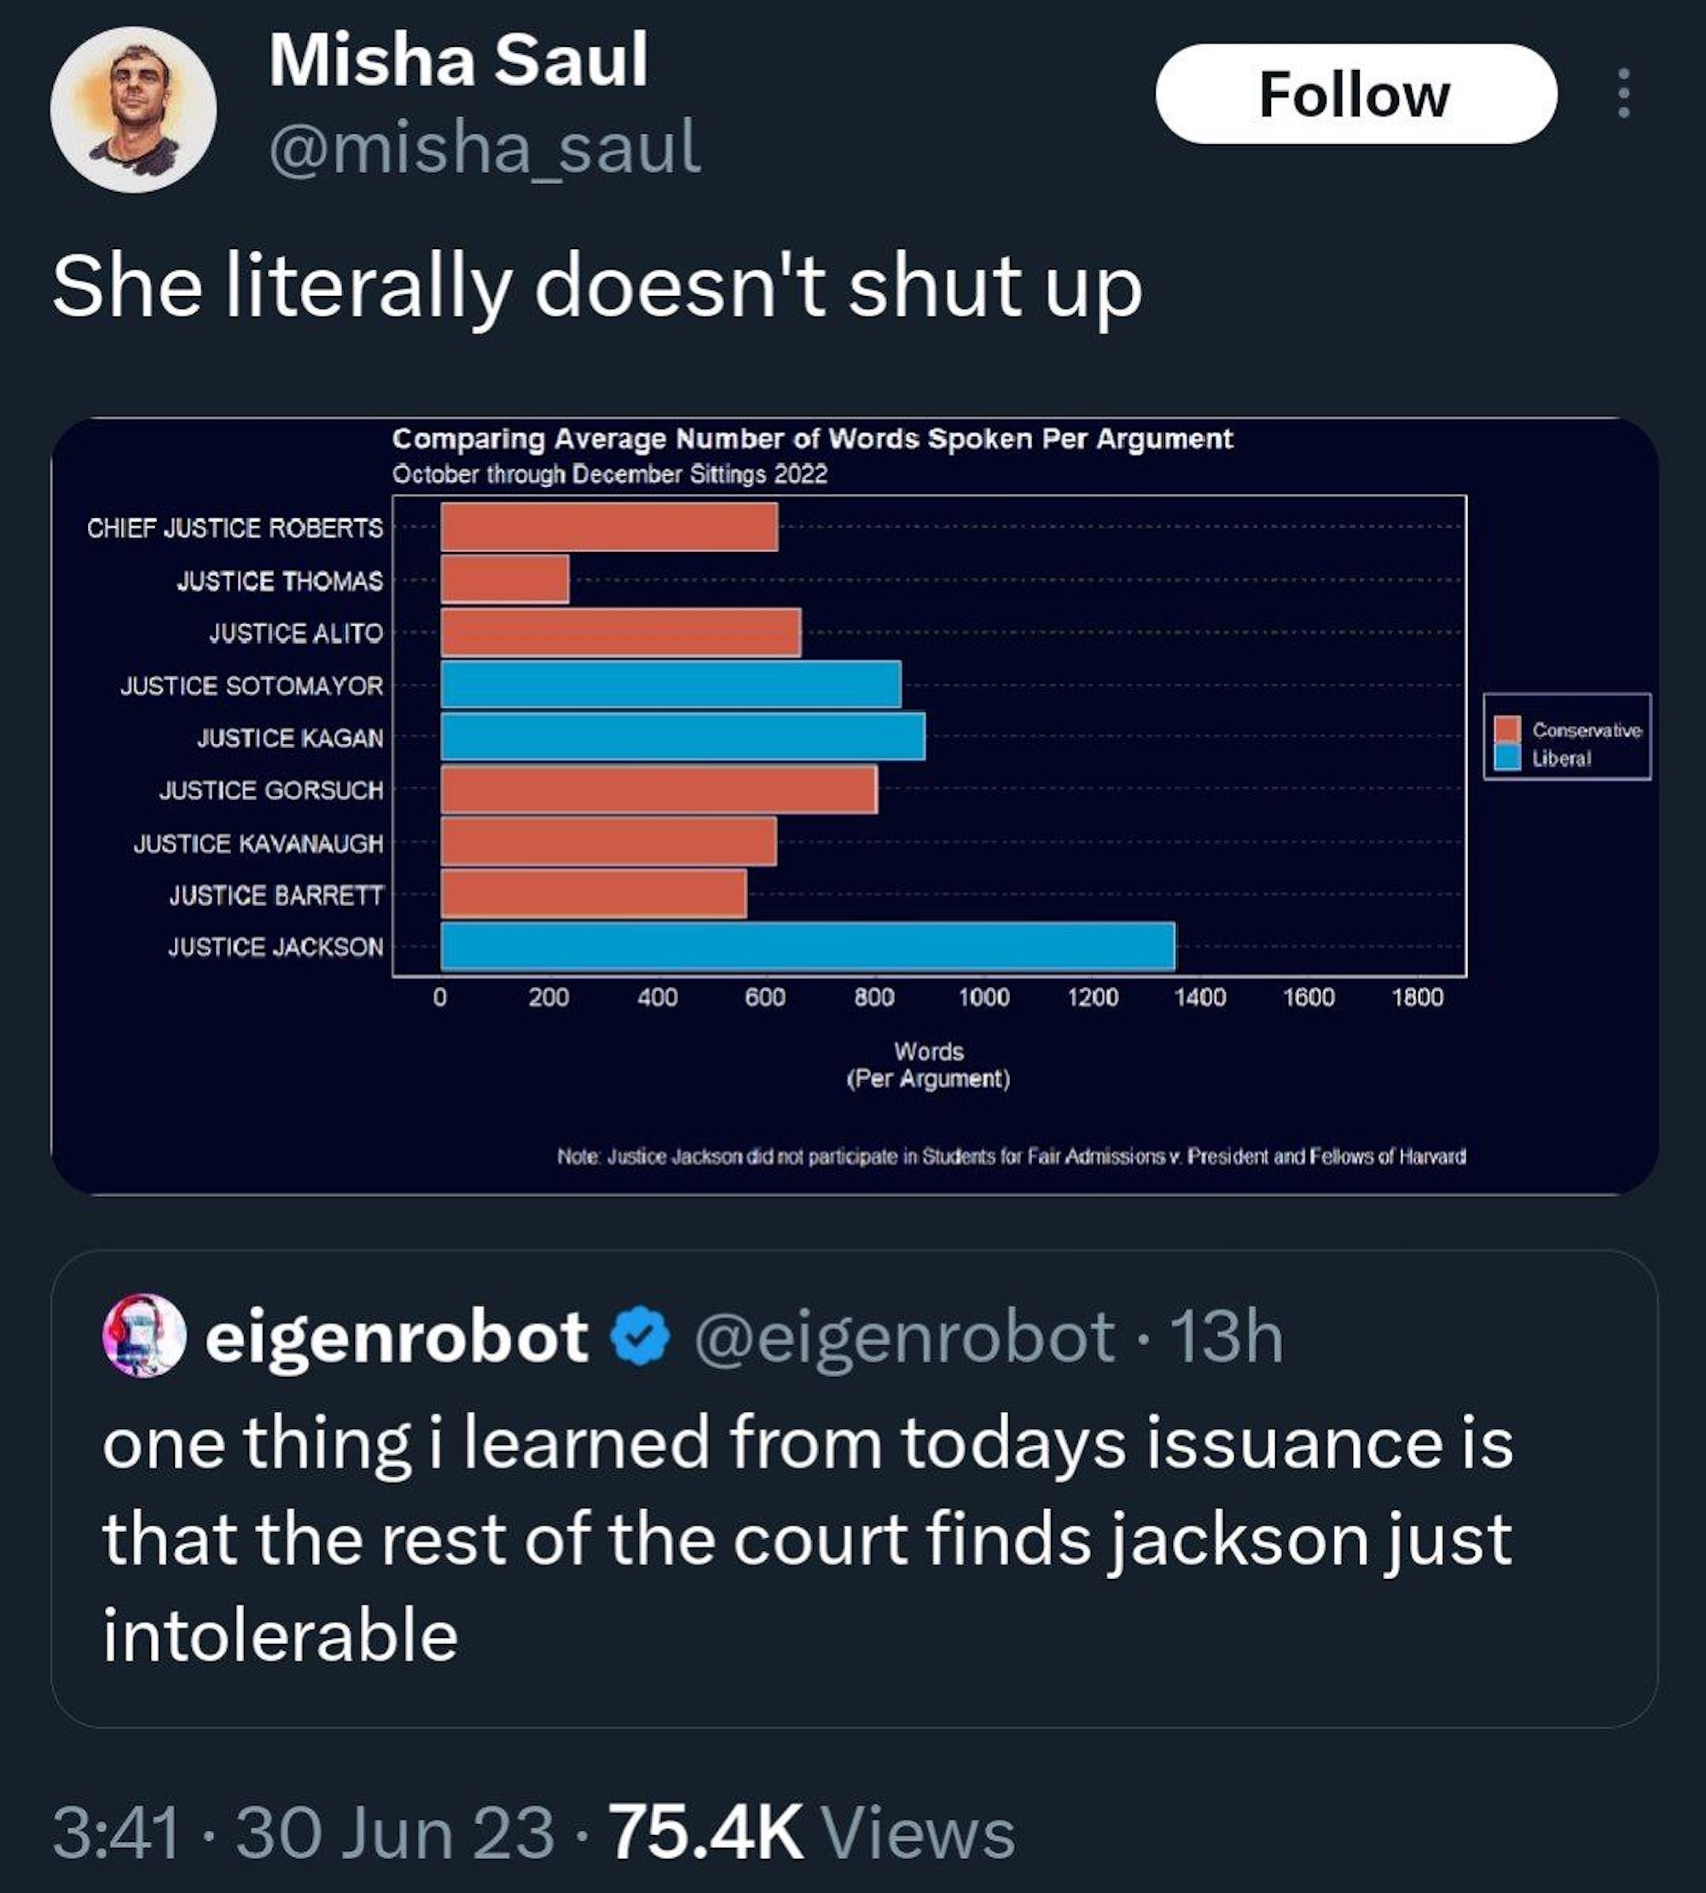This screenshot has width=1706, height=1893.
Task: Open Misha Saul display name link
Action: click(x=458, y=61)
